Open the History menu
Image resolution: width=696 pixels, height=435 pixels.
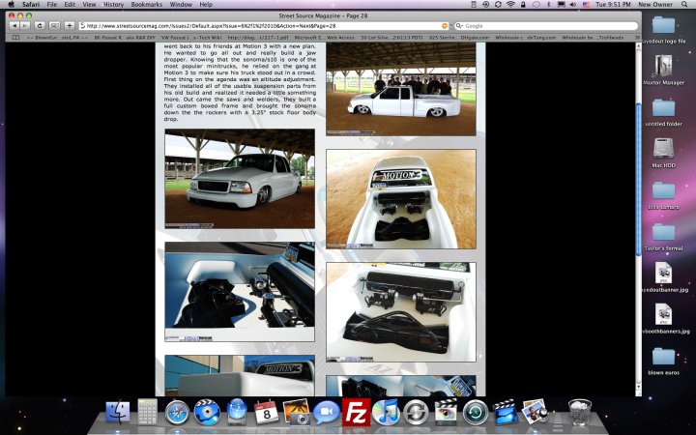(x=114, y=5)
